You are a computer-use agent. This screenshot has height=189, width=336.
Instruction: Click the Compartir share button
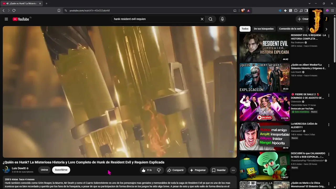click(x=175, y=170)
